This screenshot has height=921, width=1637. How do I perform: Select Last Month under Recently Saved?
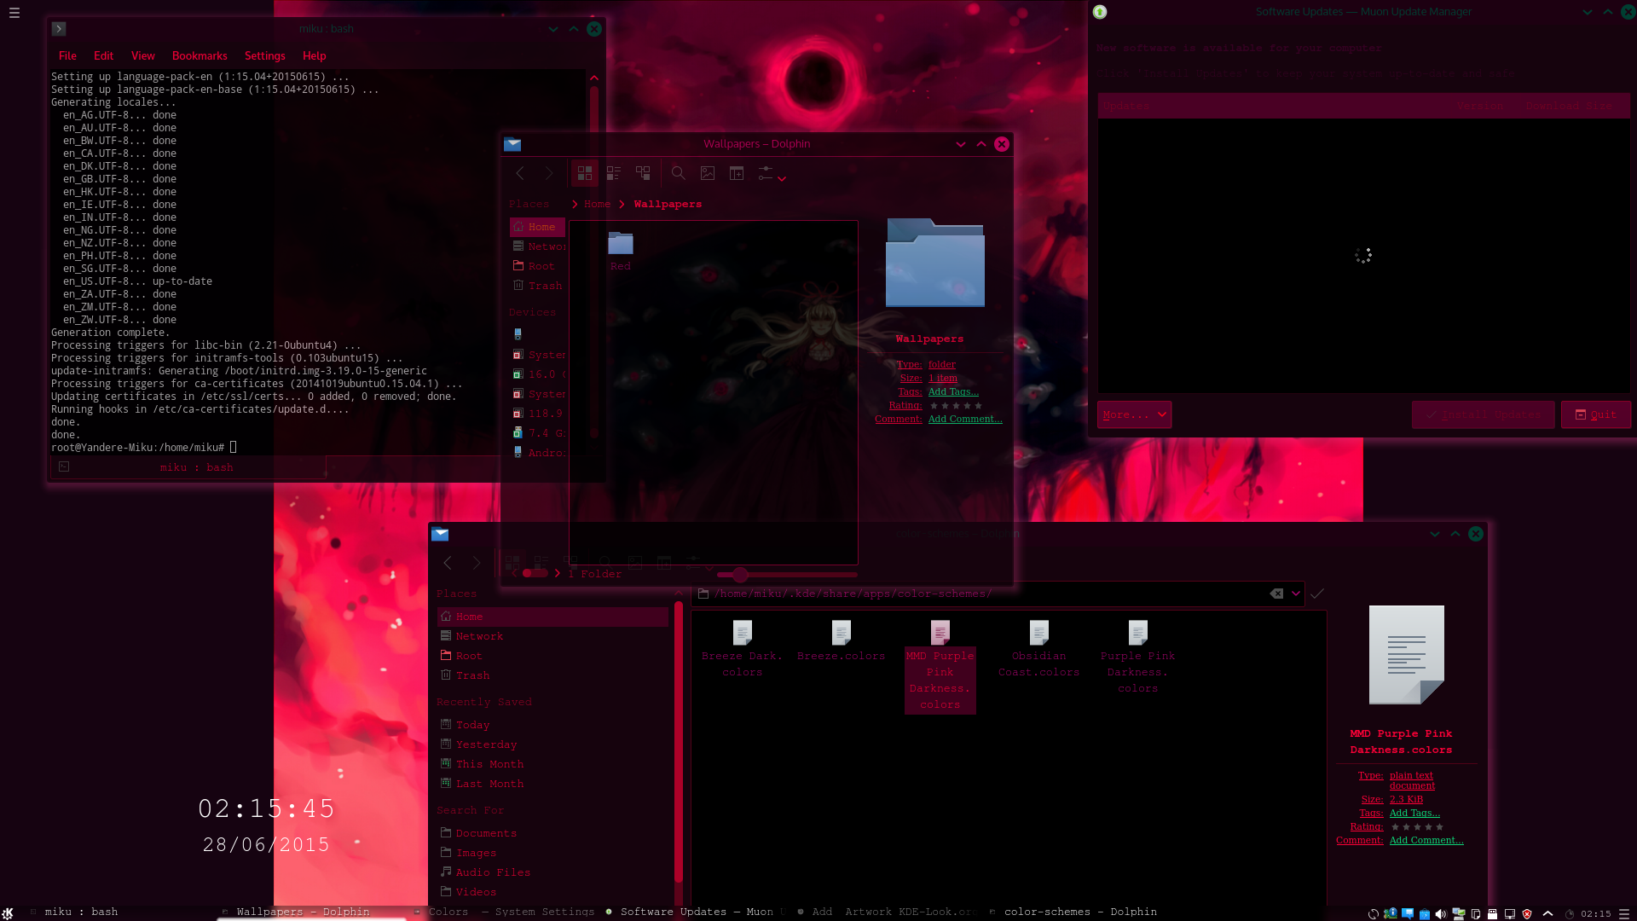coord(552,784)
